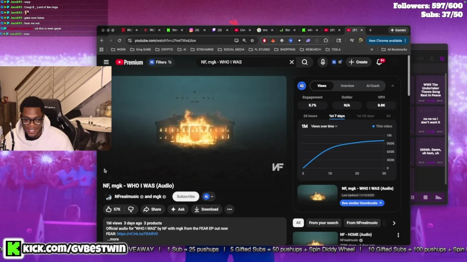The width and height of the screenshot is (467, 262).
Task: Dislike the video with thumbs down icon
Action: pyautogui.click(x=131, y=209)
